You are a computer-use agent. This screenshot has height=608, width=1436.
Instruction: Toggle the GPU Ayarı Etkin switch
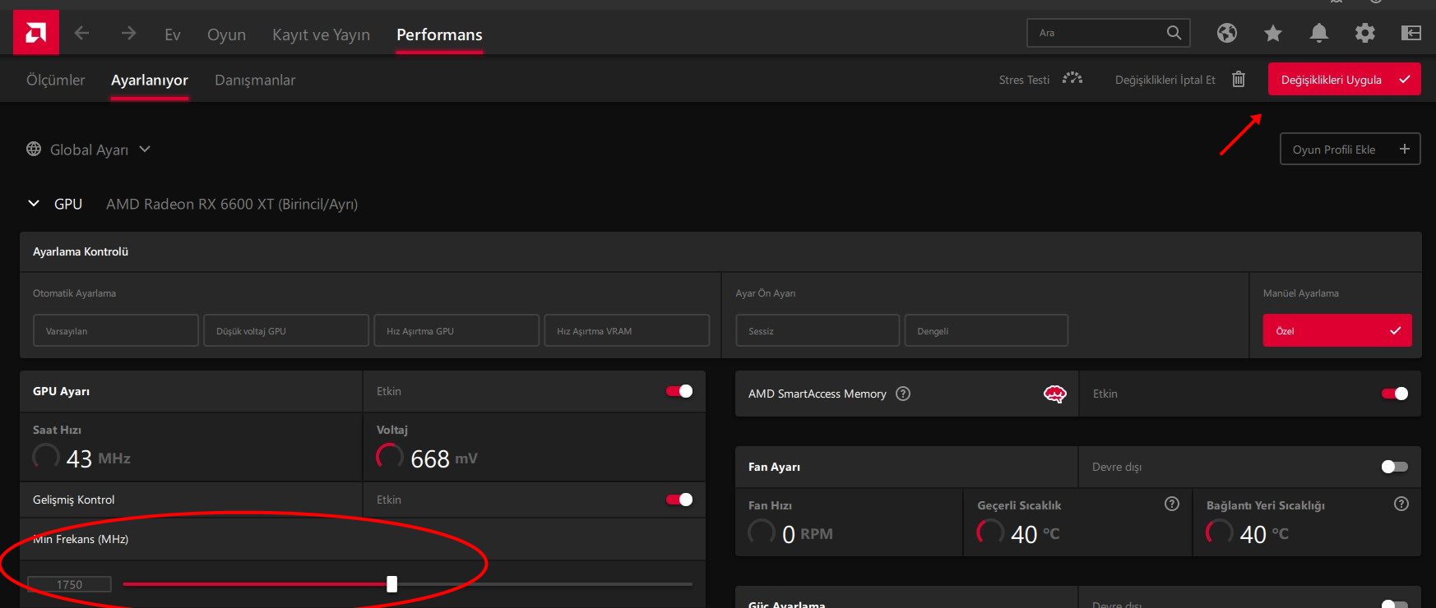pos(679,391)
